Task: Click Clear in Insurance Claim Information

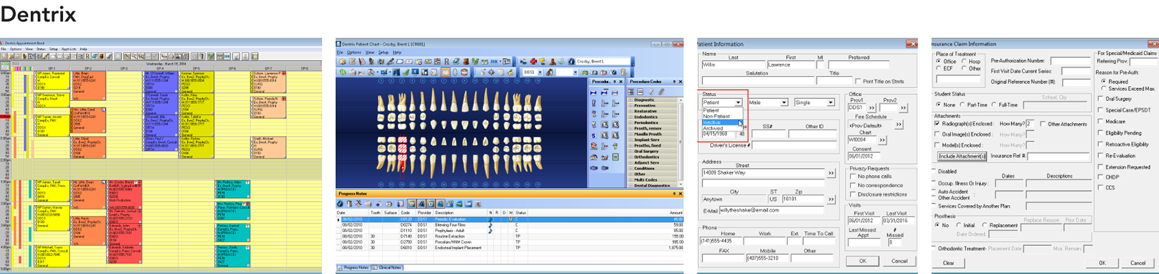Action: click(948, 263)
